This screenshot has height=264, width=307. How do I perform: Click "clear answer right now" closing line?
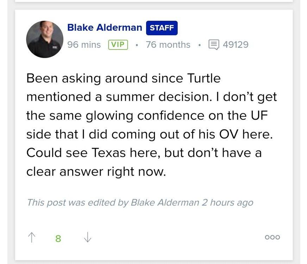coord(96,171)
